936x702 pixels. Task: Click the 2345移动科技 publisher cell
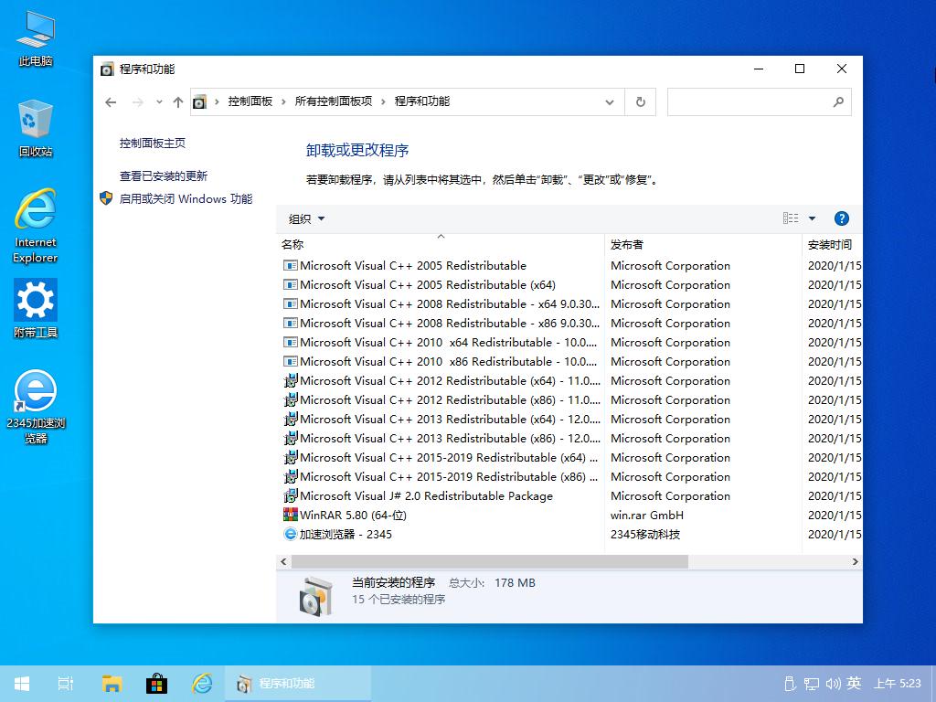click(645, 534)
